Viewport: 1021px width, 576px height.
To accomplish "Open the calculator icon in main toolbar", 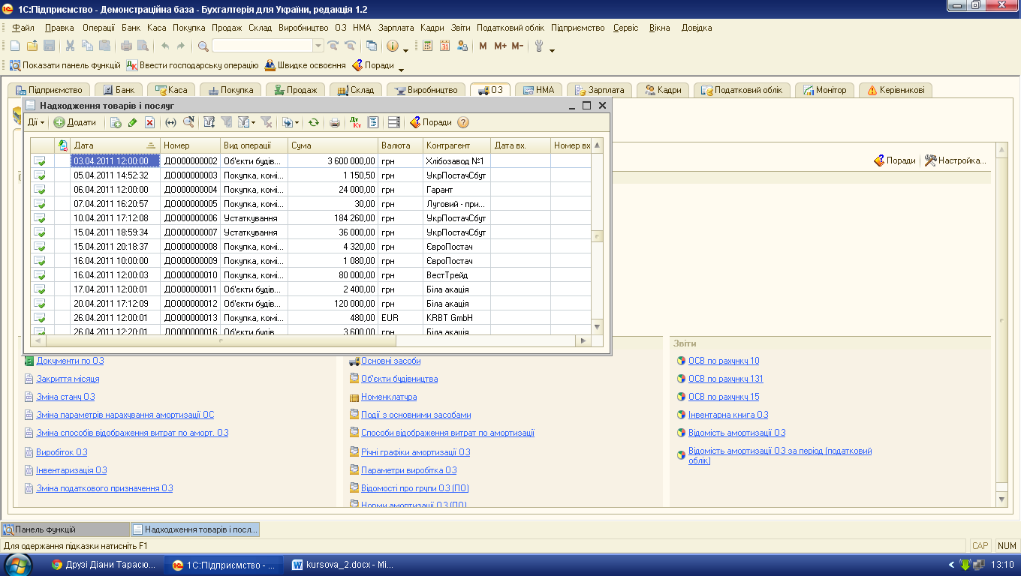I will coord(427,46).
